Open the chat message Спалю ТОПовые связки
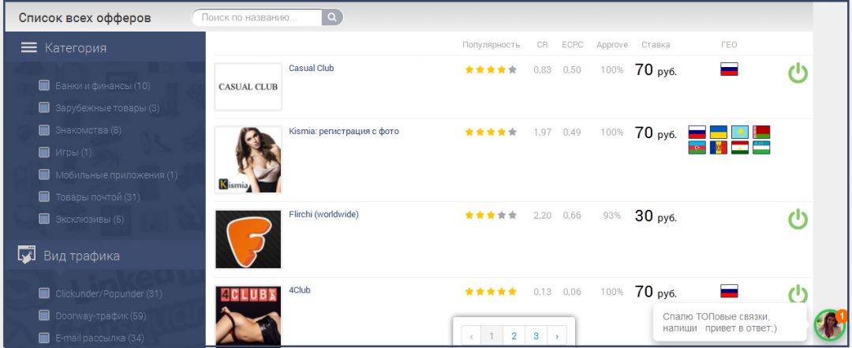 730,323
